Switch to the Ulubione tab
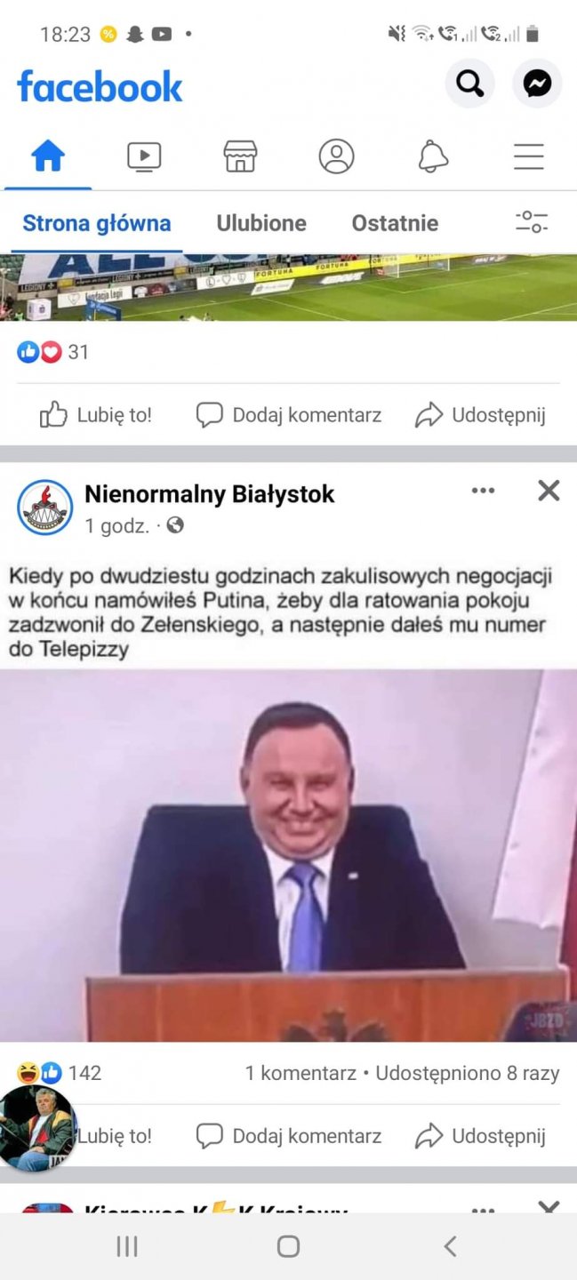 click(261, 223)
